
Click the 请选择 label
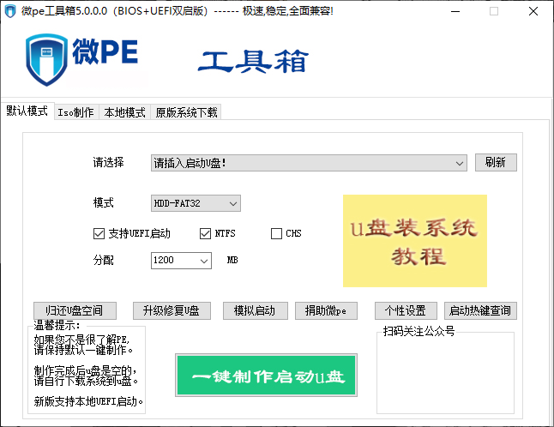[x=108, y=162]
